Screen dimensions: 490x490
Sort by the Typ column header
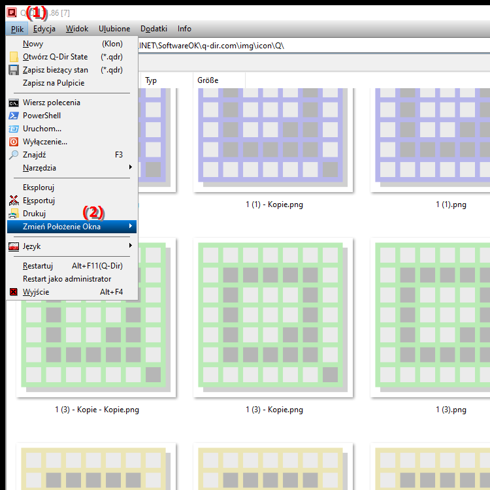(x=167, y=80)
